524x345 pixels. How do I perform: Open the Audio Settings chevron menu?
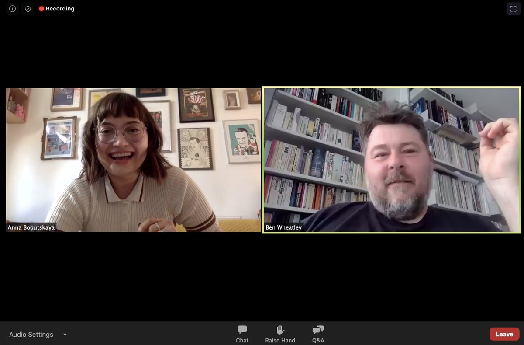click(65, 334)
